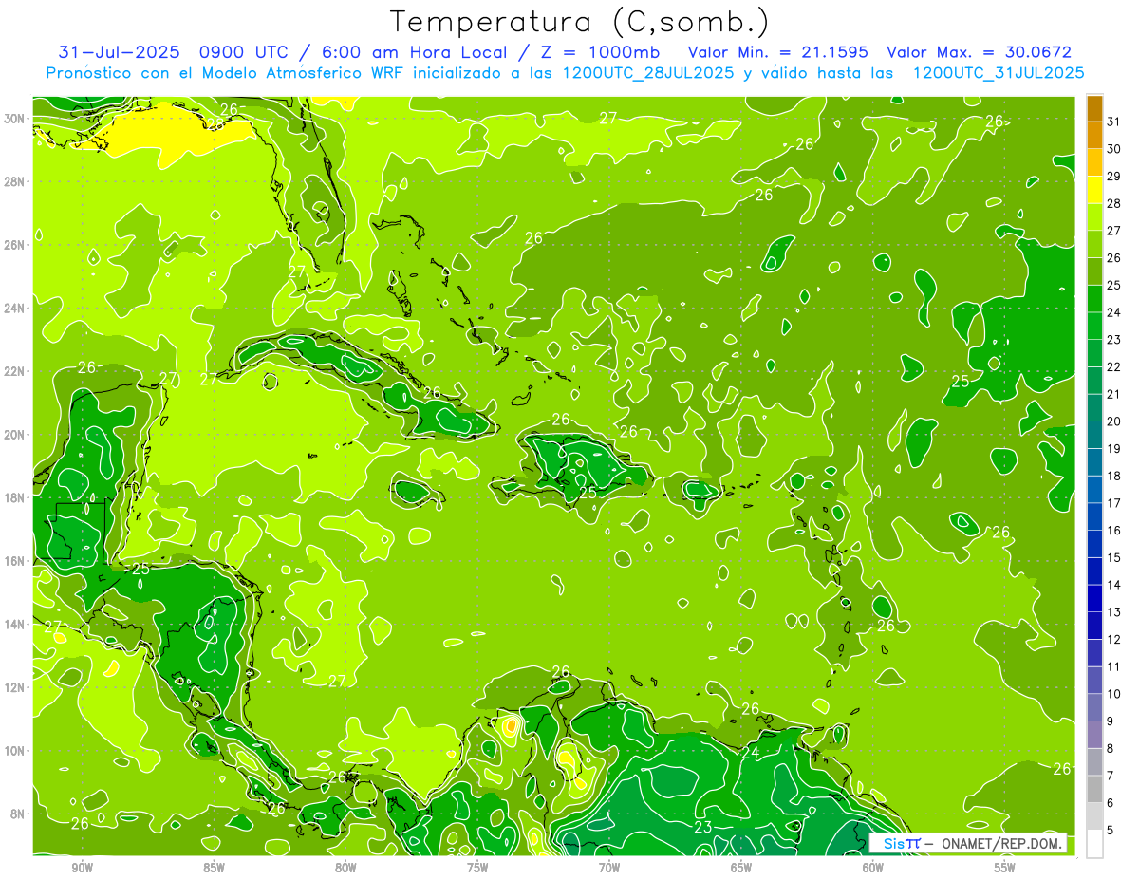
Task: Click the '12N' latitude label
Action: point(14,687)
